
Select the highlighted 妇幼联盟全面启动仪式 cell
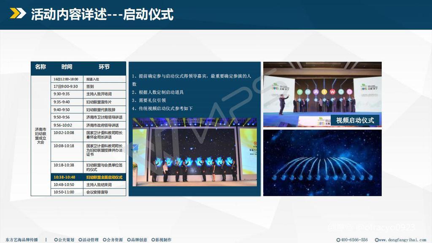pyautogui.click(x=105, y=177)
